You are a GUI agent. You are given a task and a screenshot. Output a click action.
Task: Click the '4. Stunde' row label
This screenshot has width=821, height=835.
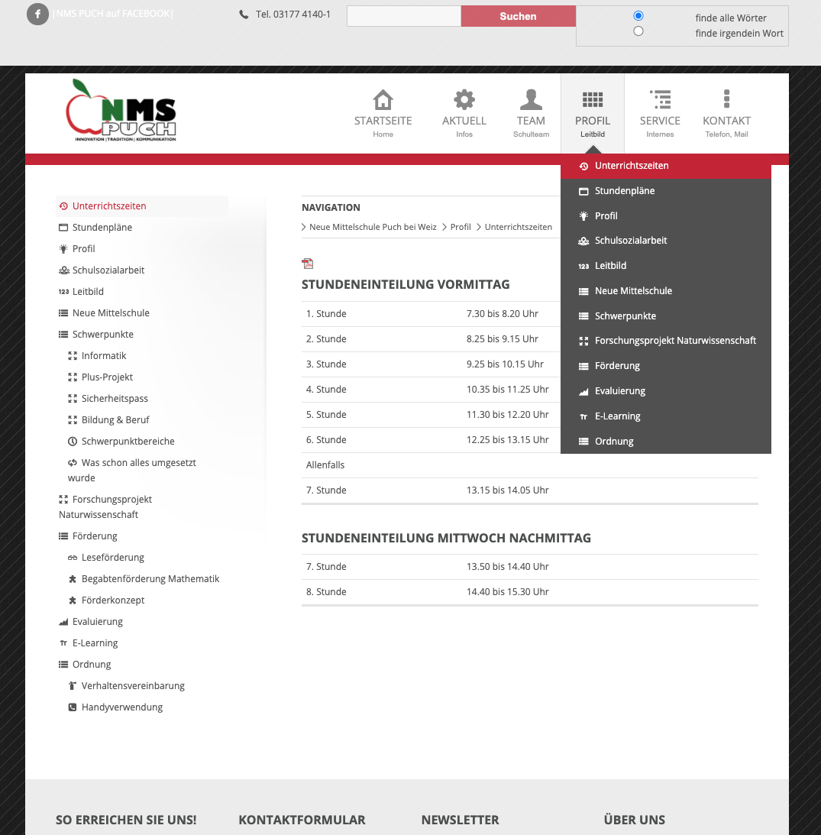pos(326,390)
